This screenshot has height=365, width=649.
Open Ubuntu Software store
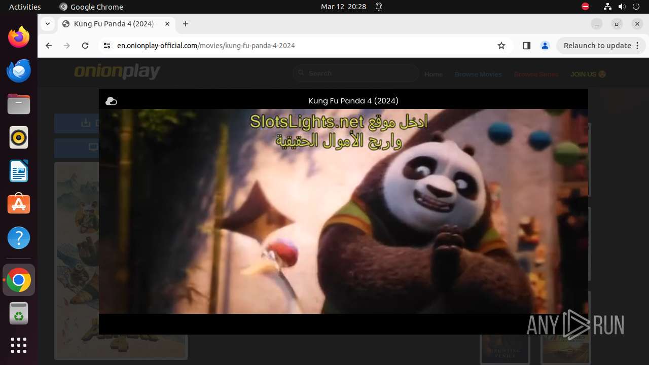19,204
